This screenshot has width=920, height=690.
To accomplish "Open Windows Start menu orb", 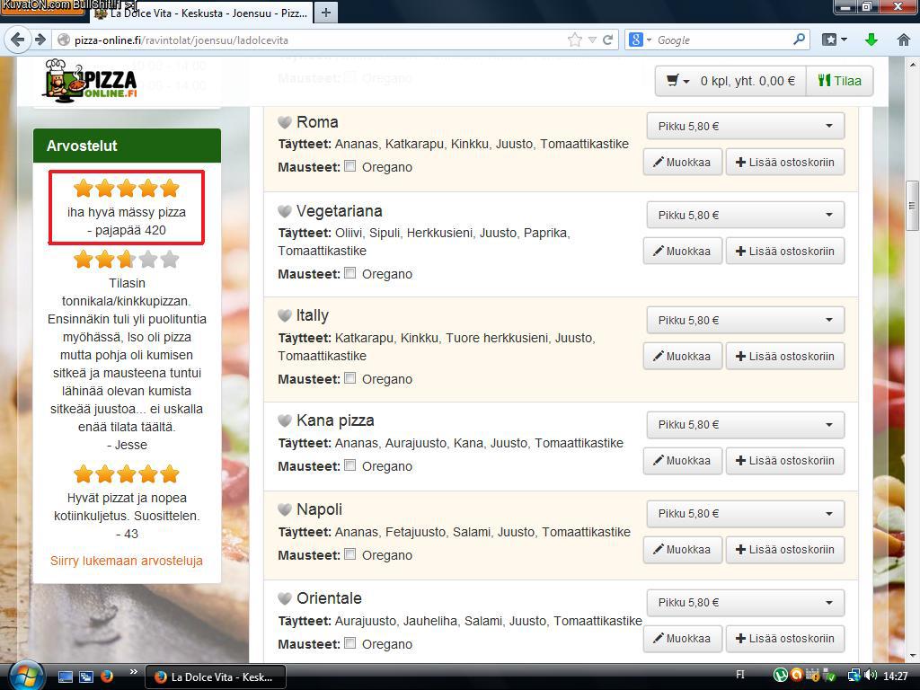I will [x=24, y=676].
